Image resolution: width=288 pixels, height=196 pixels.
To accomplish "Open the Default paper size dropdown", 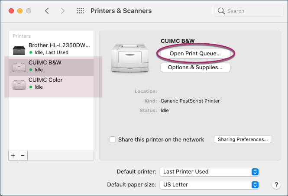I will [210, 185].
